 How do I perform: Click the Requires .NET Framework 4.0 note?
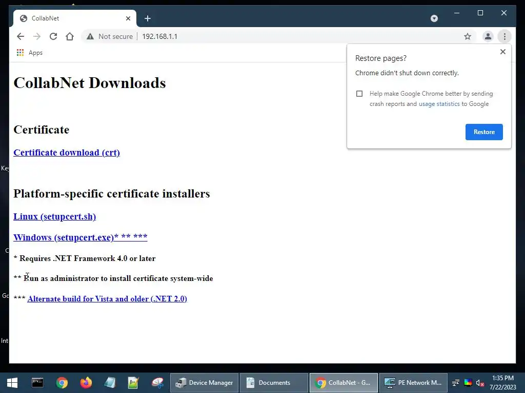click(85, 258)
